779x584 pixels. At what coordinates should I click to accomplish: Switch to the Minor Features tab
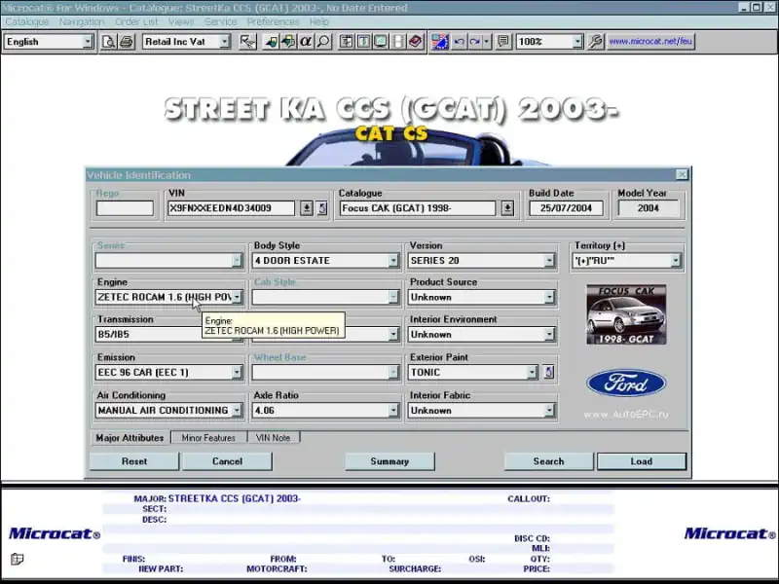208,438
